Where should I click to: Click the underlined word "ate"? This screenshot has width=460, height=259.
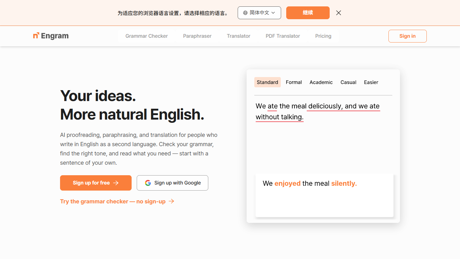pyautogui.click(x=272, y=106)
